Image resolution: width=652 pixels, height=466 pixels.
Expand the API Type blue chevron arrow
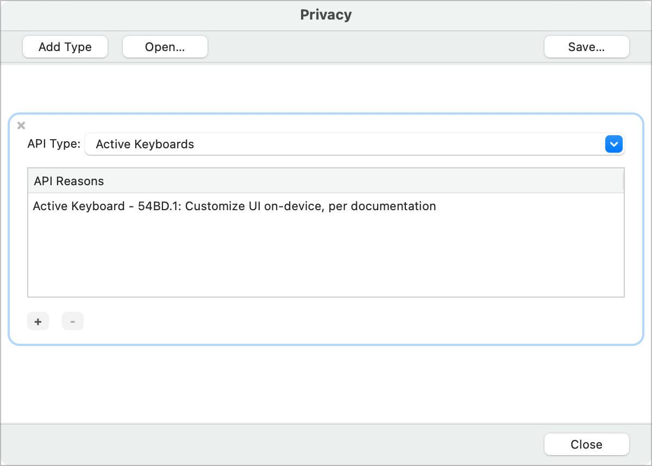pyautogui.click(x=613, y=144)
